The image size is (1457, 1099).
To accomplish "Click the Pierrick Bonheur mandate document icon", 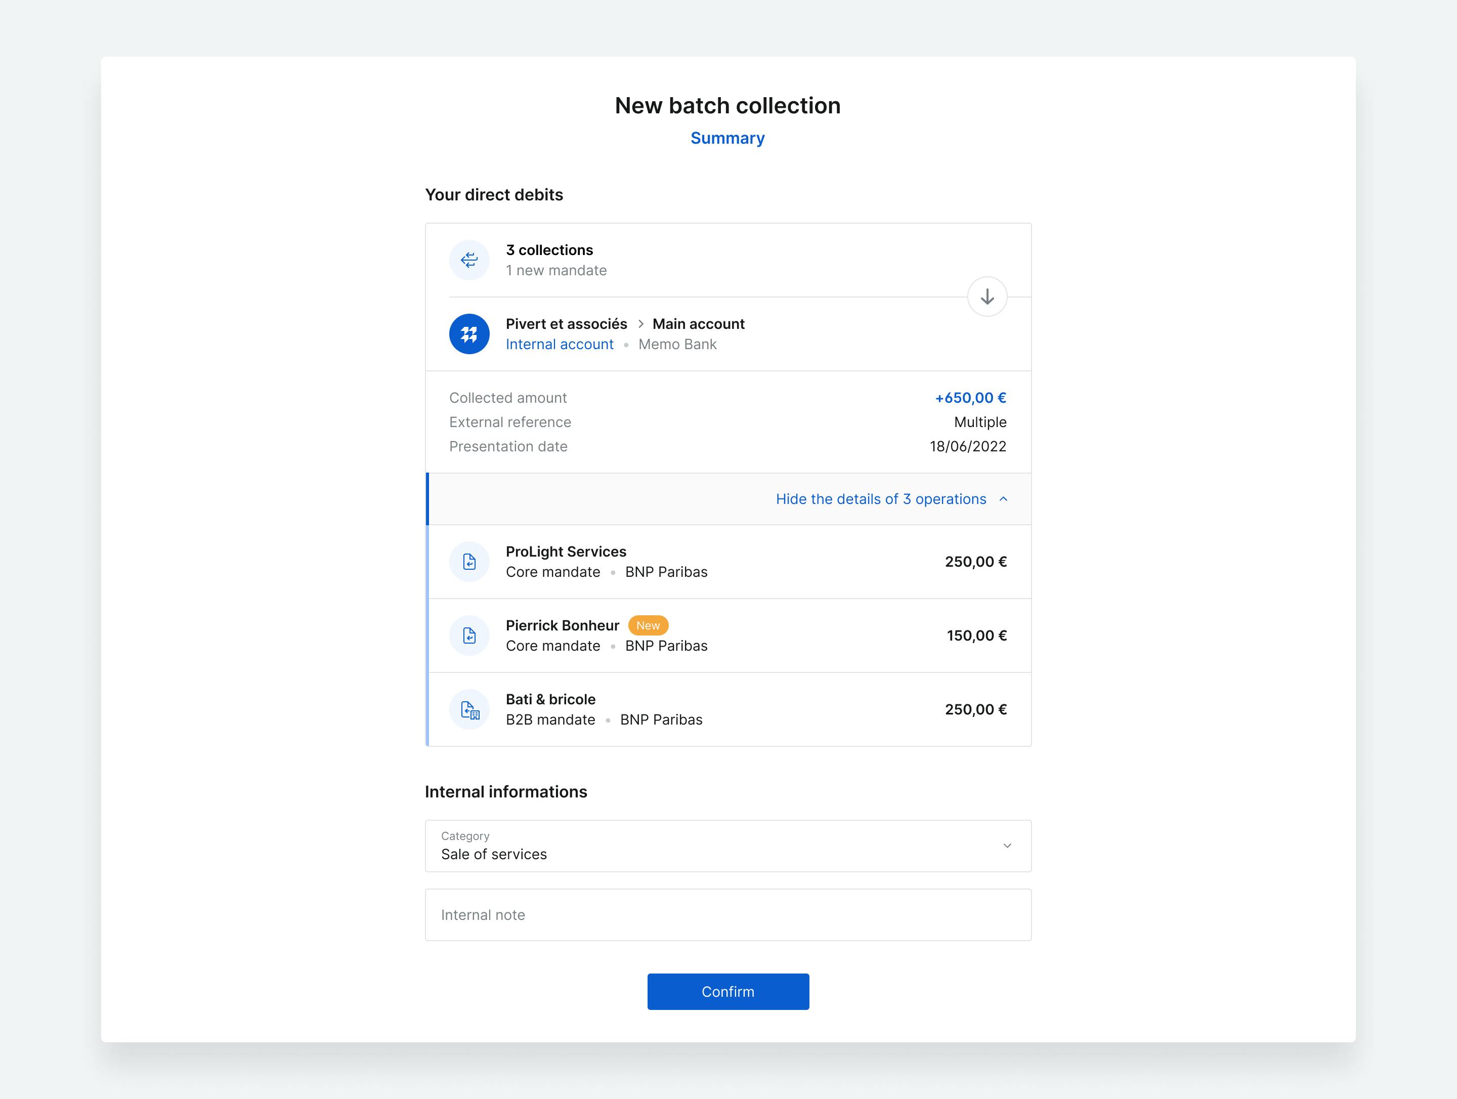I will point(469,635).
